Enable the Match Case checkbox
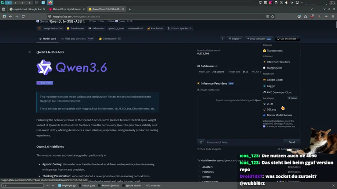Screen dimensions: 337x189 pyautogui.click(x=80, y=185)
